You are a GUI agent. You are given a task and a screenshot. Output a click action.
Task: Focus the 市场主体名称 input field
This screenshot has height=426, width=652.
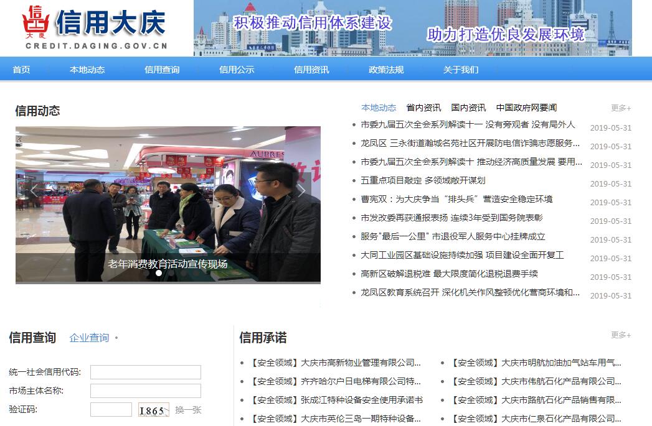click(146, 391)
